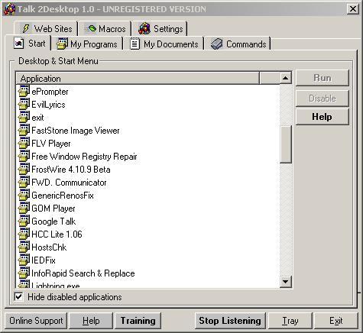Click the ePrompter application icon
Image resolution: width=363 pixels, height=333 pixels.
coord(24,91)
